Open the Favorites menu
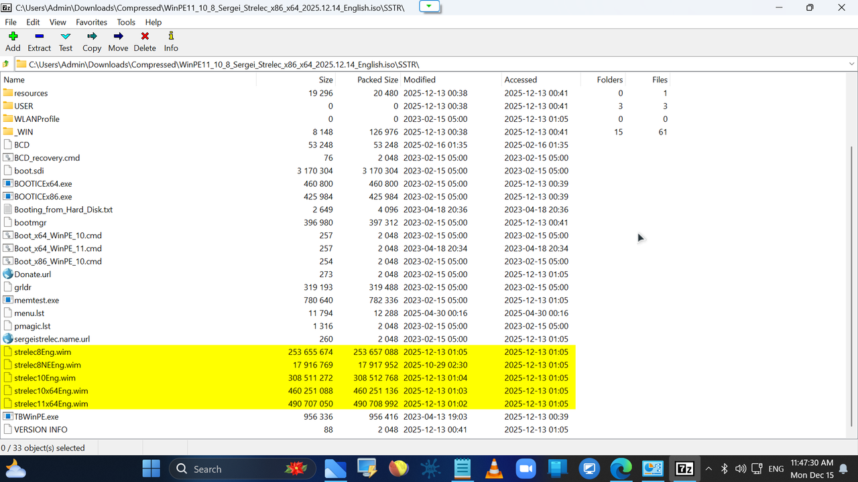 pyautogui.click(x=91, y=22)
